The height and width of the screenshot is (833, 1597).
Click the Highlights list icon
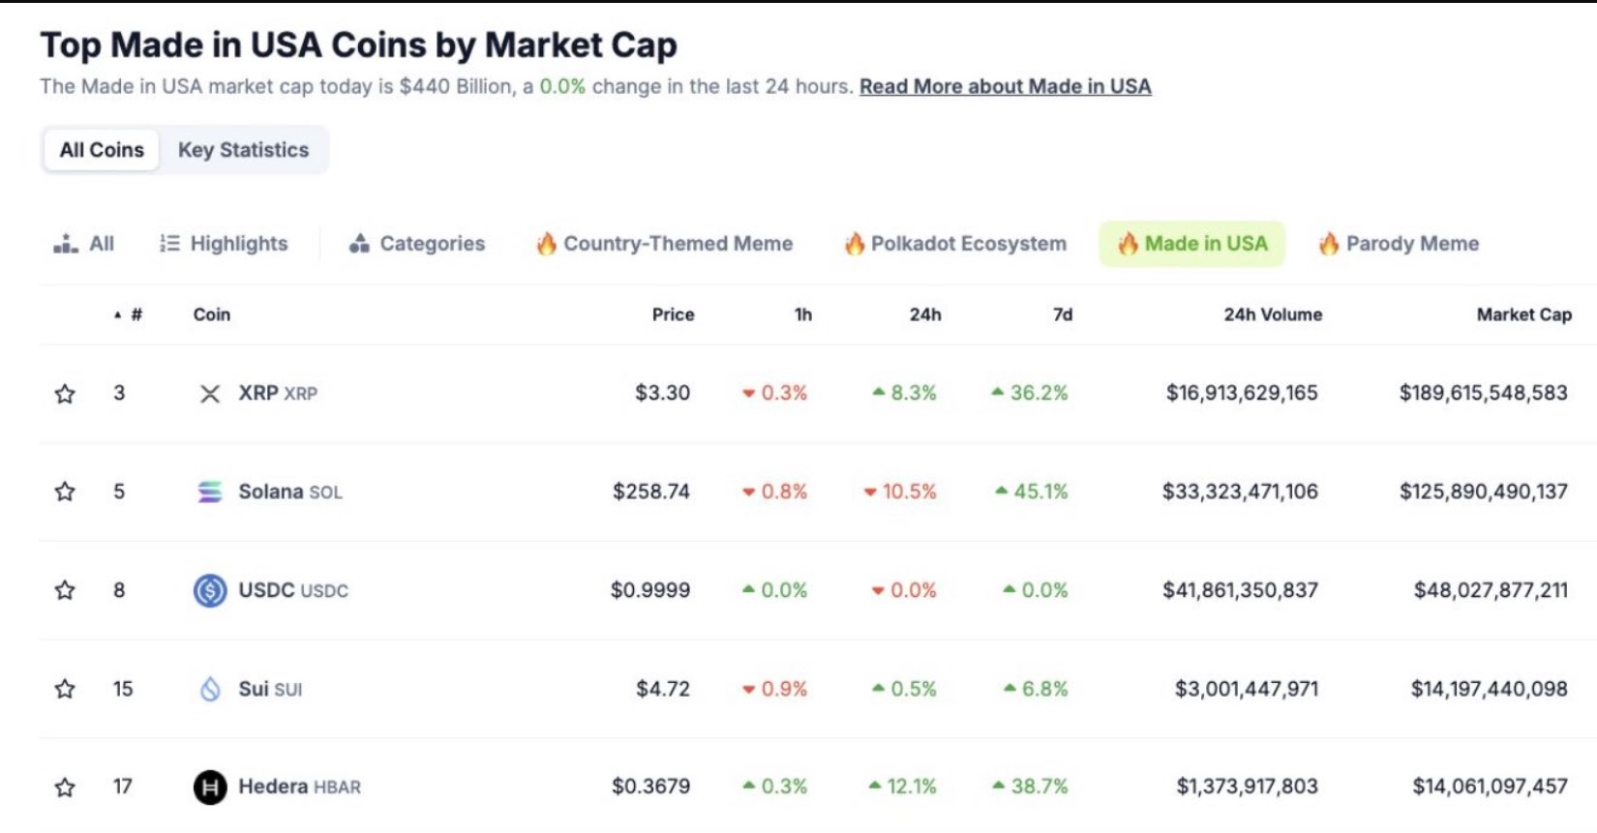[x=169, y=244]
